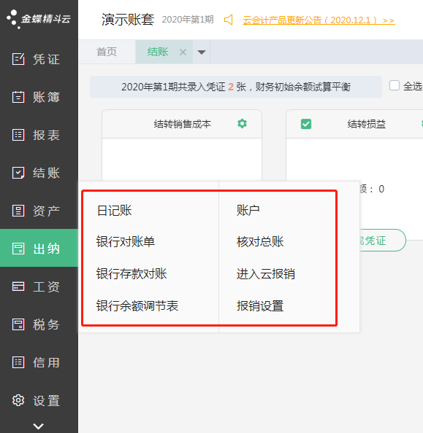Toggle the 全选 select-all checkbox
Viewport: 423px width, 433px height.
click(x=395, y=85)
